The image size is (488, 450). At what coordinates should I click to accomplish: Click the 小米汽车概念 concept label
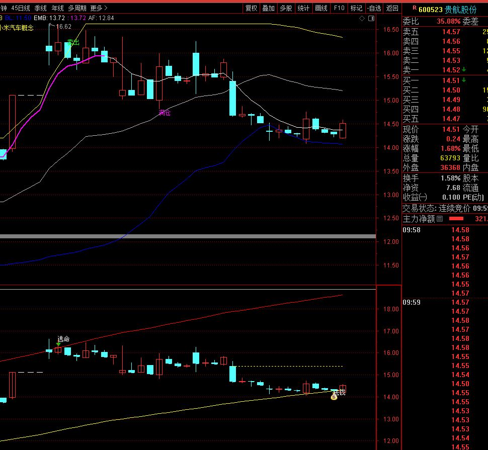(x=17, y=28)
